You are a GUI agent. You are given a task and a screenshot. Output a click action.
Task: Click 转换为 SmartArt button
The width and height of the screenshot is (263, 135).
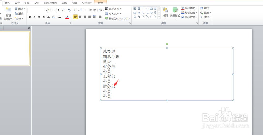coord(118,19)
